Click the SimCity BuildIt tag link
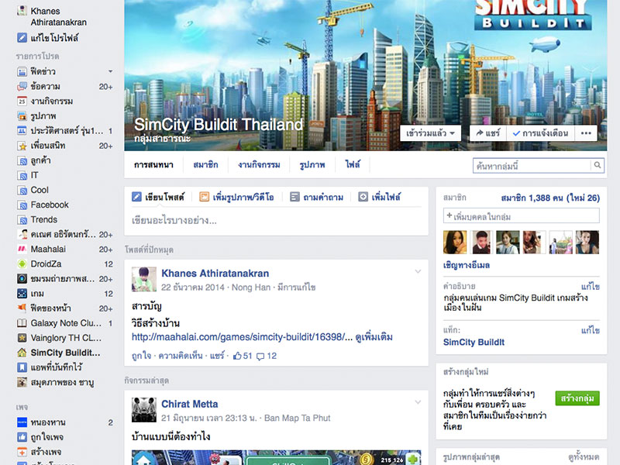The height and width of the screenshot is (465, 620). coord(474,343)
